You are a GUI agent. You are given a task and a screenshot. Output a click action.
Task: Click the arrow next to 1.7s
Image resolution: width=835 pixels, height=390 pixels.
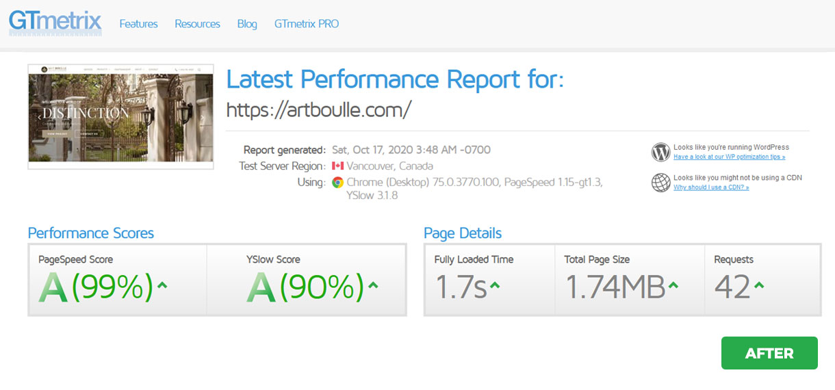point(495,285)
